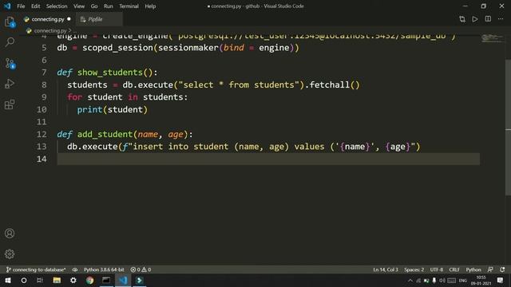511x287 pixels.
Task: Open File Explorer from taskbar
Action: (57, 280)
